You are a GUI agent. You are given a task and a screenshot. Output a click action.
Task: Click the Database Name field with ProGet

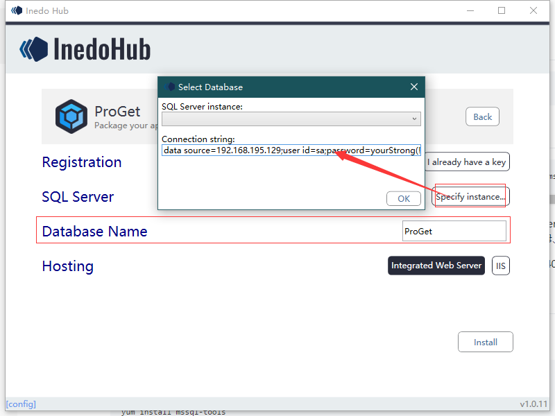pos(454,232)
